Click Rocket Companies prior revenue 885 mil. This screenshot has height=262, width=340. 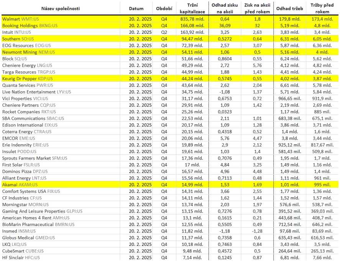322,112
